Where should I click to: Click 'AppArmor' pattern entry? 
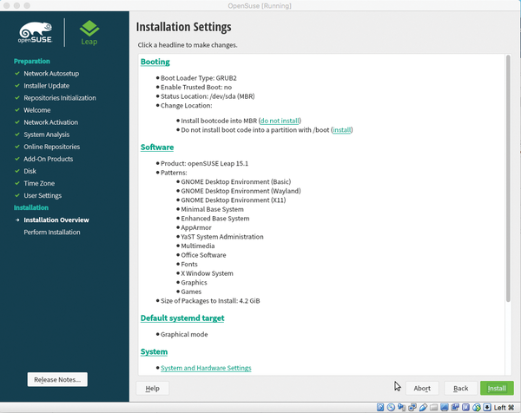click(196, 227)
